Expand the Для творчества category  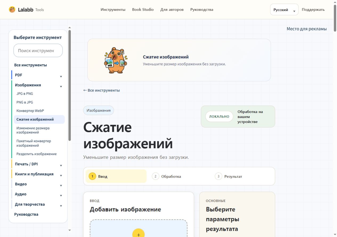(38, 204)
